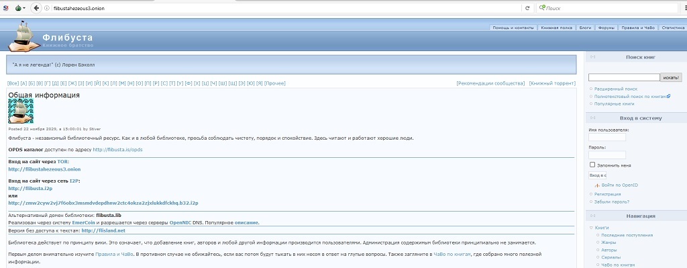687x268 pixels.
Task: Click the Флибуста site title
Action: 68,38
